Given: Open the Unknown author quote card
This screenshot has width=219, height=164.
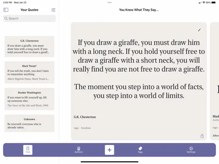Looking at the screenshot, I should (29, 123).
